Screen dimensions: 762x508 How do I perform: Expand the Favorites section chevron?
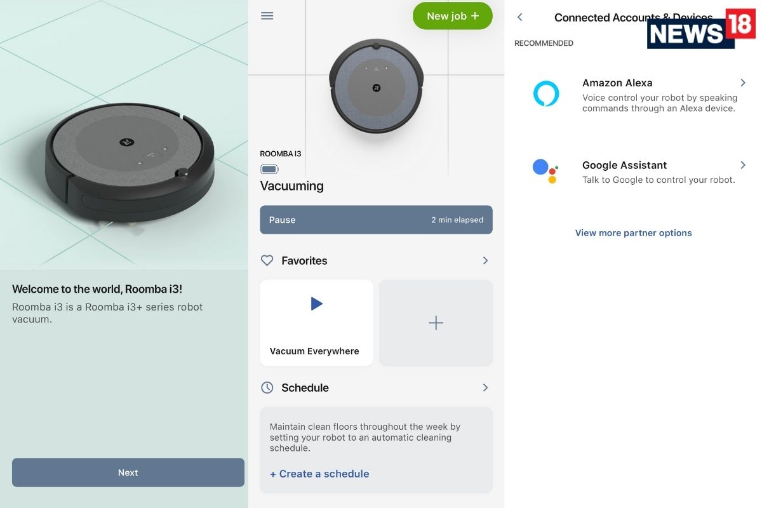[485, 260]
